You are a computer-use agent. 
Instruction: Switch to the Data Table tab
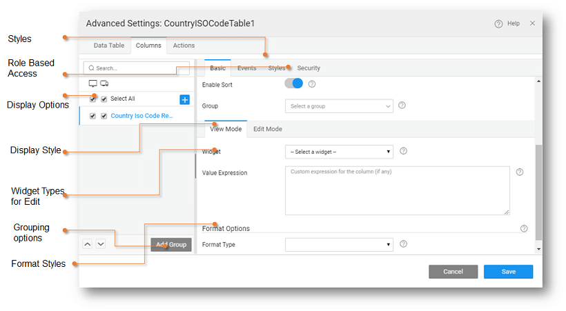[109, 46]
